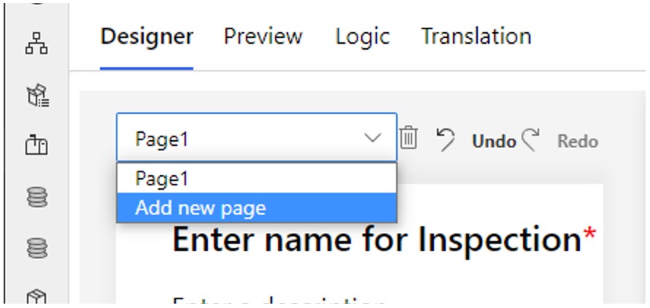Open the Preview tab
Image resolution: width=650 pixels, height=308 pixels.
[x=263, y=36]
